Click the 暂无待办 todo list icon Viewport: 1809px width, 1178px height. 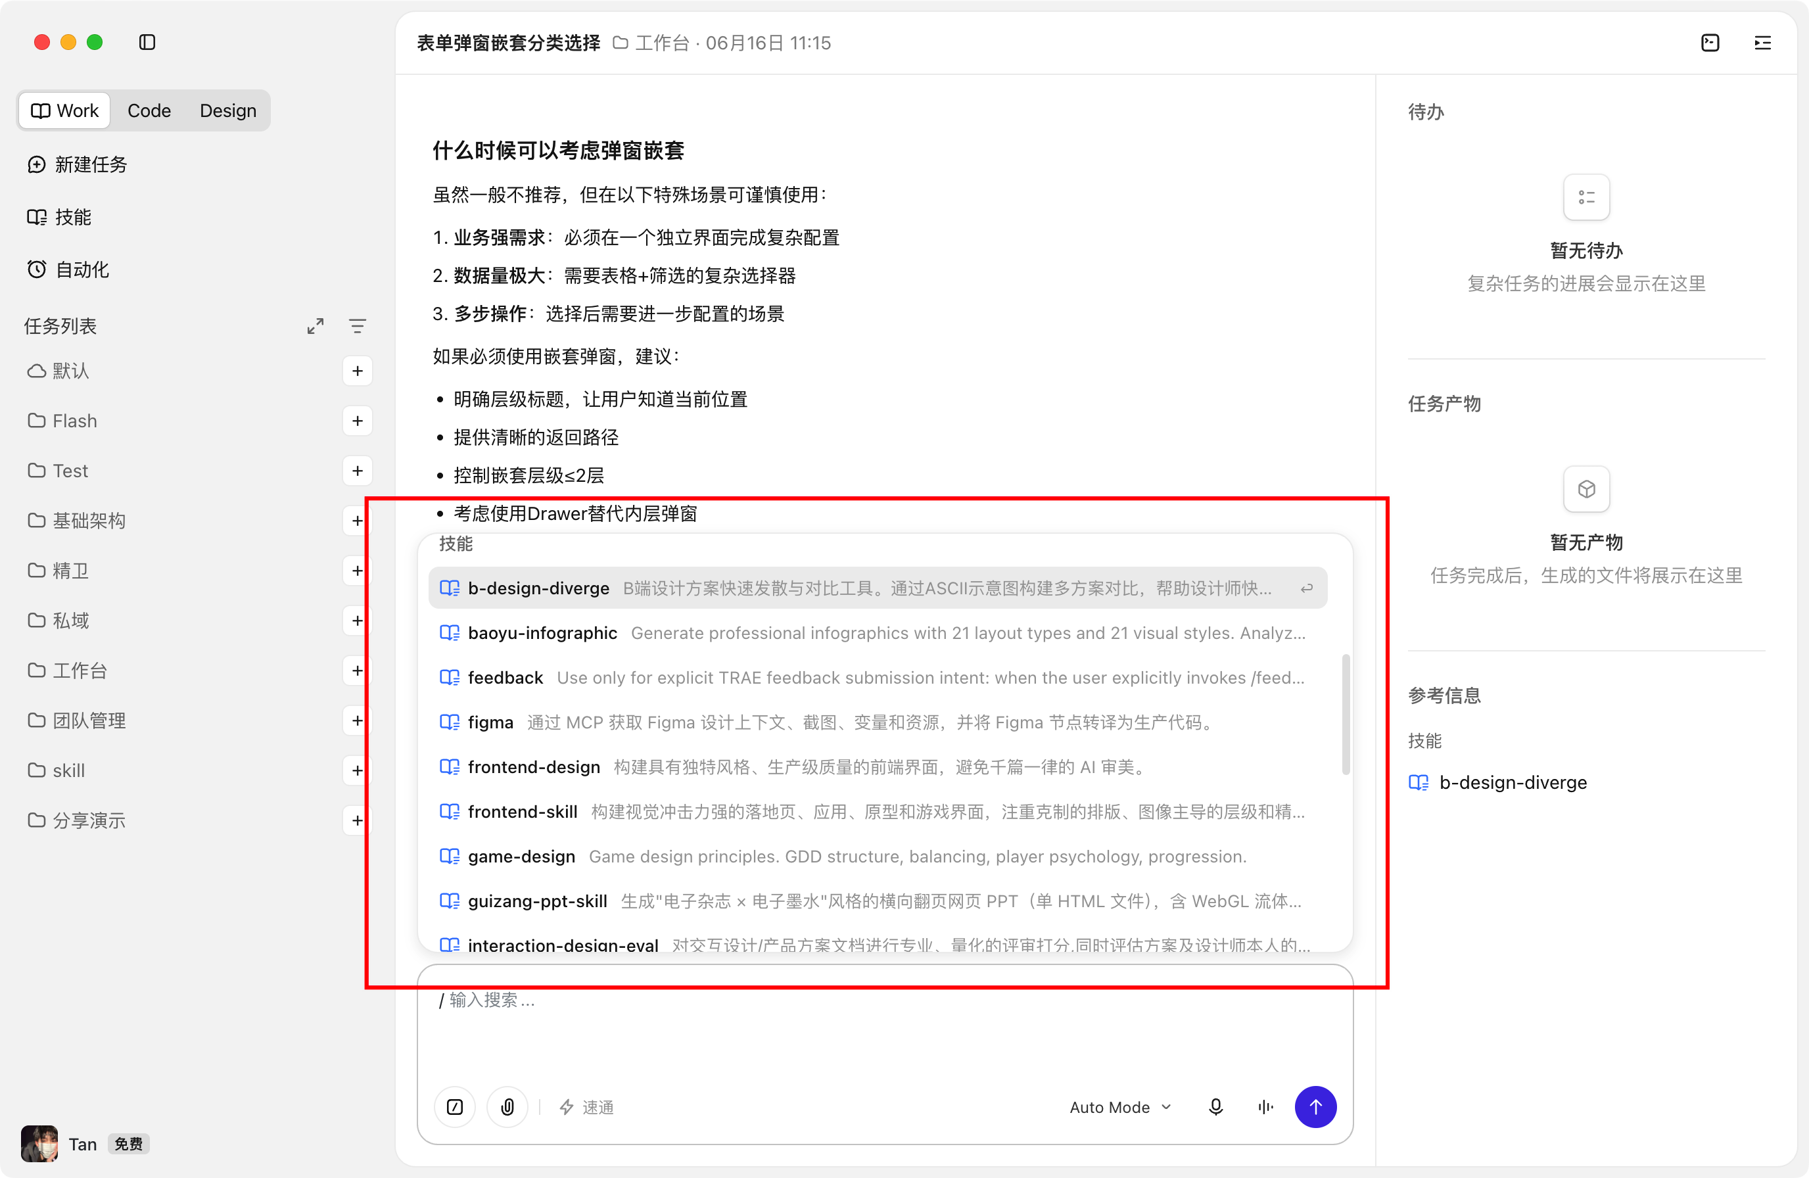click(x=1586, y=198)
